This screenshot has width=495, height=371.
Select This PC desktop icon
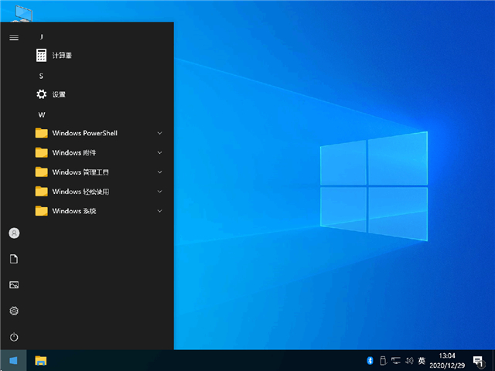tap(22, 12)
